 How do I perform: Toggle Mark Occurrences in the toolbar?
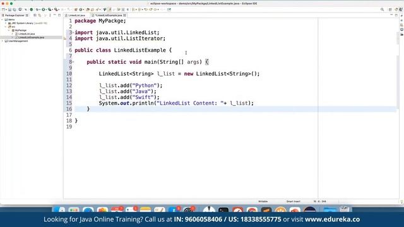(x=110, y=9)
